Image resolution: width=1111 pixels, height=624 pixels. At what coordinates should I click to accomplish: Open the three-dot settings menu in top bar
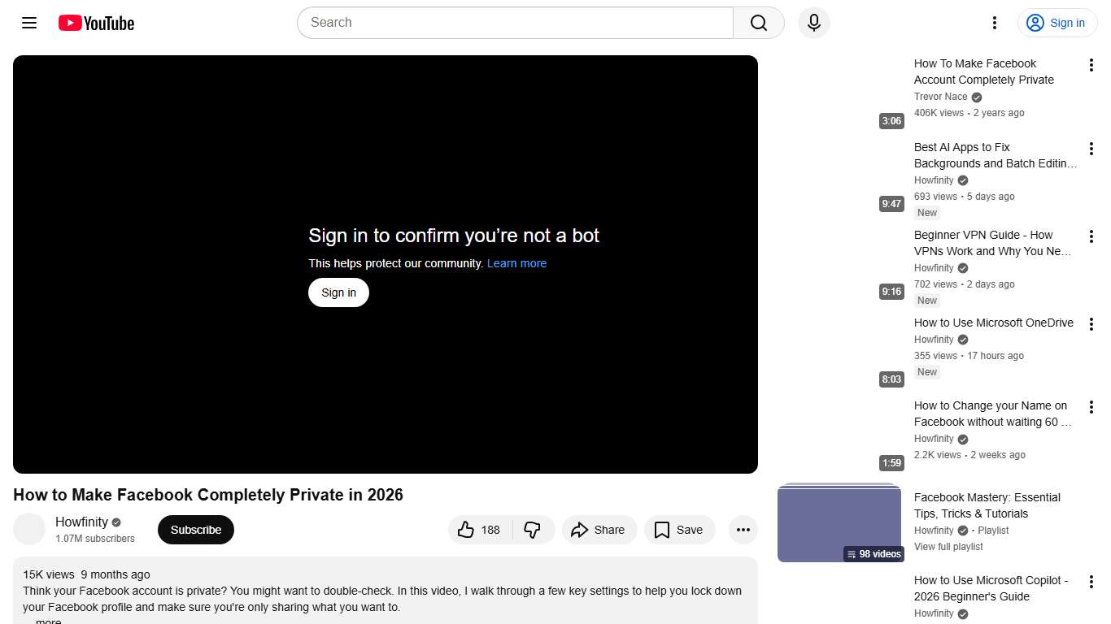click(994, 23)
